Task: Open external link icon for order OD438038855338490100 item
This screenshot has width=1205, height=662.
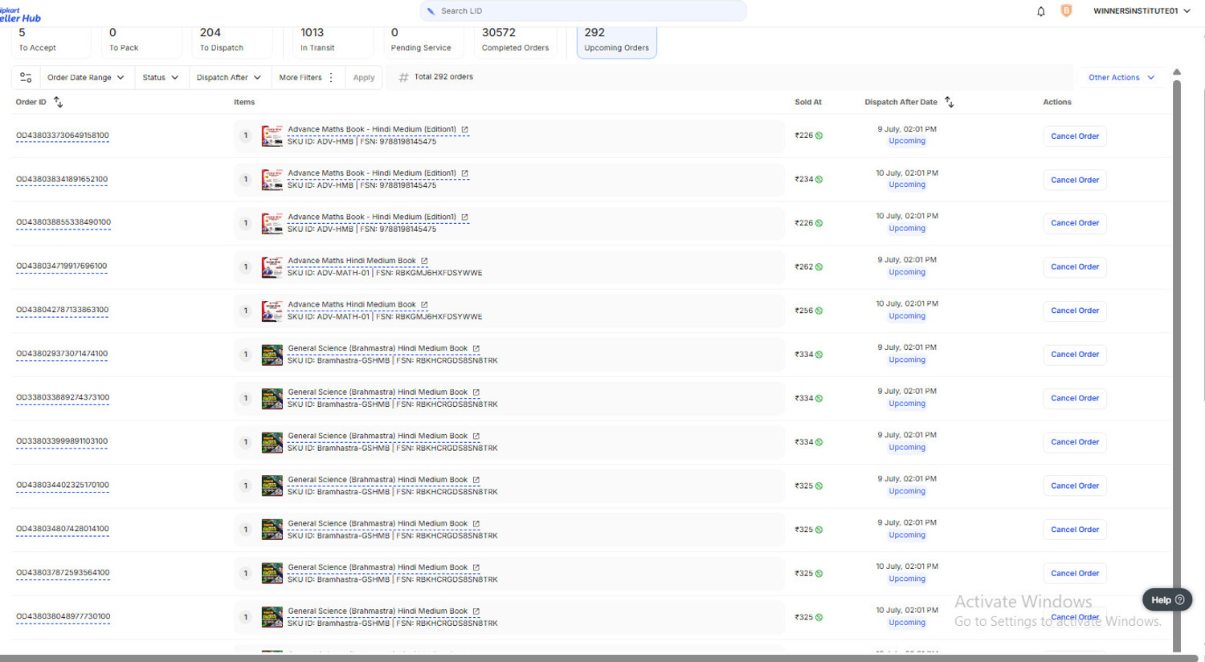Action: (x=464, y=217)
